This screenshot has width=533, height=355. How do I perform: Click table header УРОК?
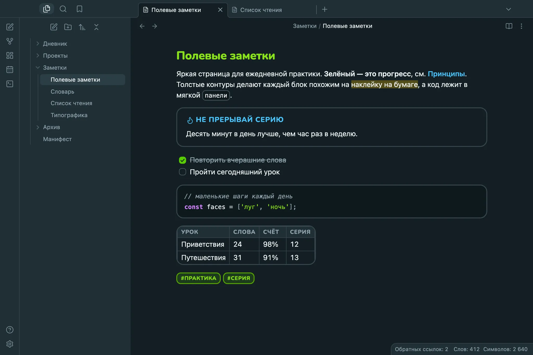click(203, 232)
